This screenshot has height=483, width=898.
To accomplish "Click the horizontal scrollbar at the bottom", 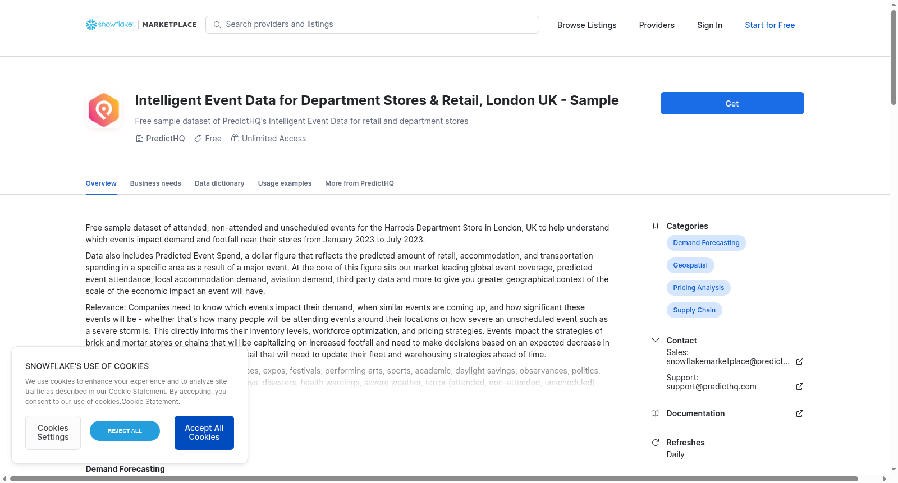I will tap(434, 479).
